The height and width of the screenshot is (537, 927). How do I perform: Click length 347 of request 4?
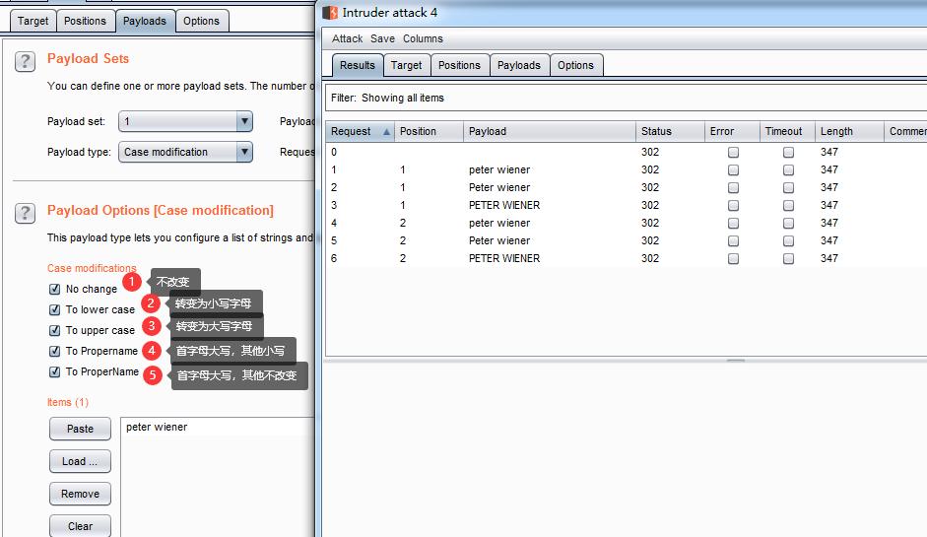coord(829,224)
